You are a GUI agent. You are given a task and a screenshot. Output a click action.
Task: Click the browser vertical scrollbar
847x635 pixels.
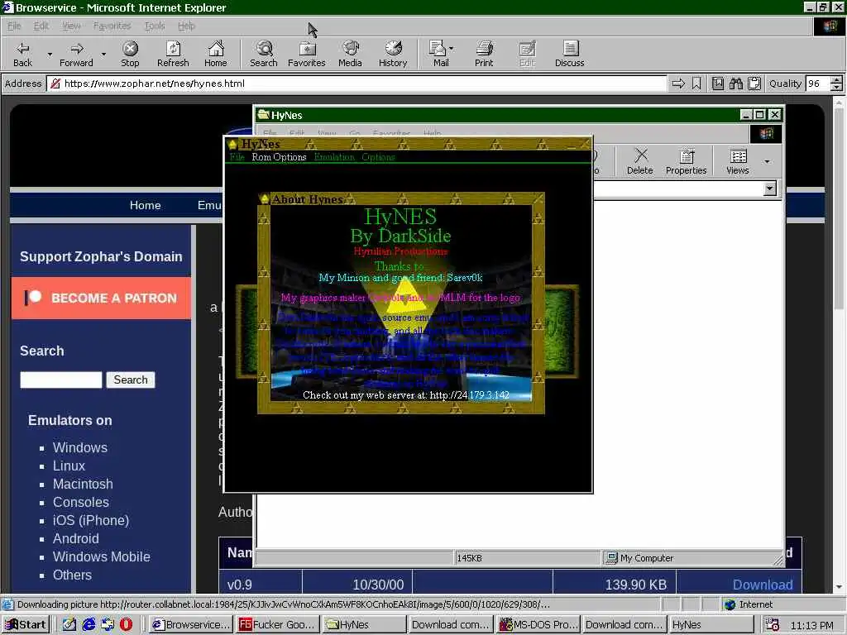839,345
